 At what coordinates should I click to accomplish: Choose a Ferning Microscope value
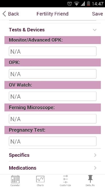[53, 119]
